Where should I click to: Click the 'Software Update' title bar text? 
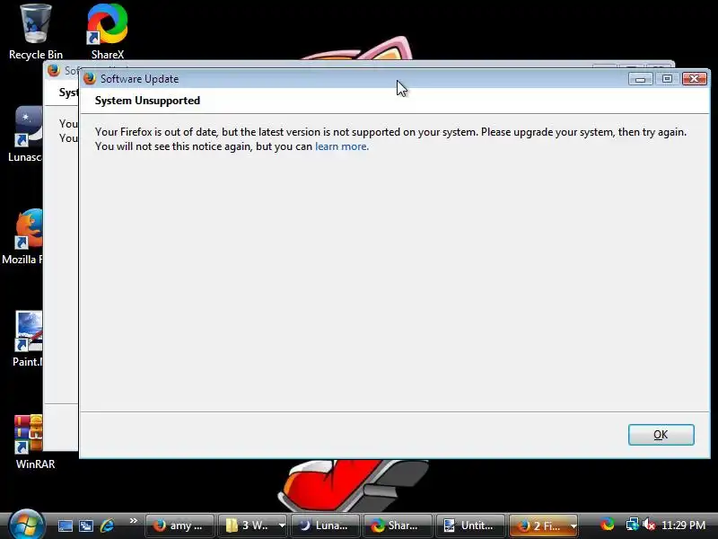coord(140,79)
